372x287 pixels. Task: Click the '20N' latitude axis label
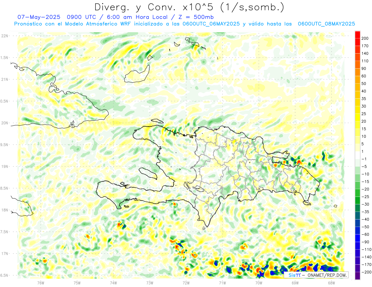(x=4, y=123)
